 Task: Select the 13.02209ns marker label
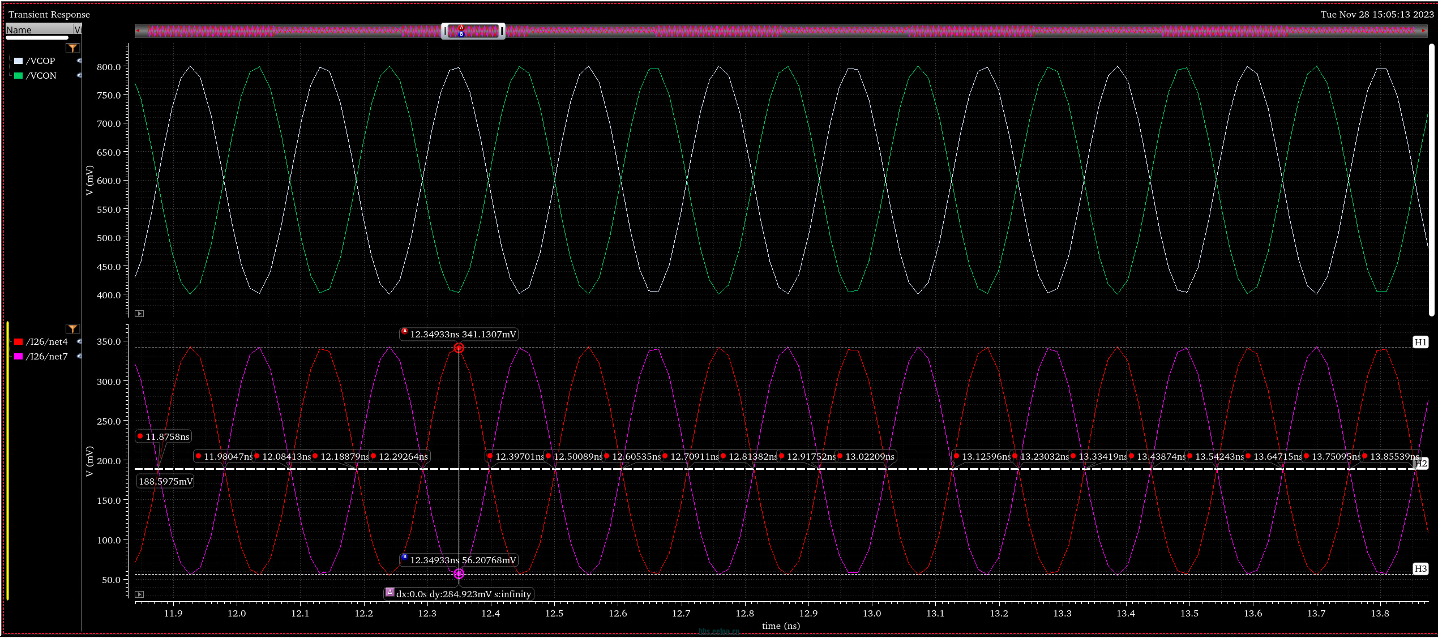866,456
